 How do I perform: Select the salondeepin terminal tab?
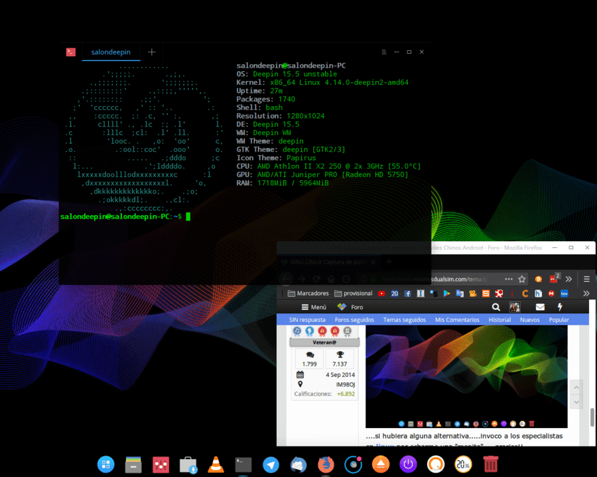111,52
